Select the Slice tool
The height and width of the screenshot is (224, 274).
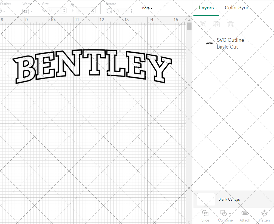pos(205,215)
